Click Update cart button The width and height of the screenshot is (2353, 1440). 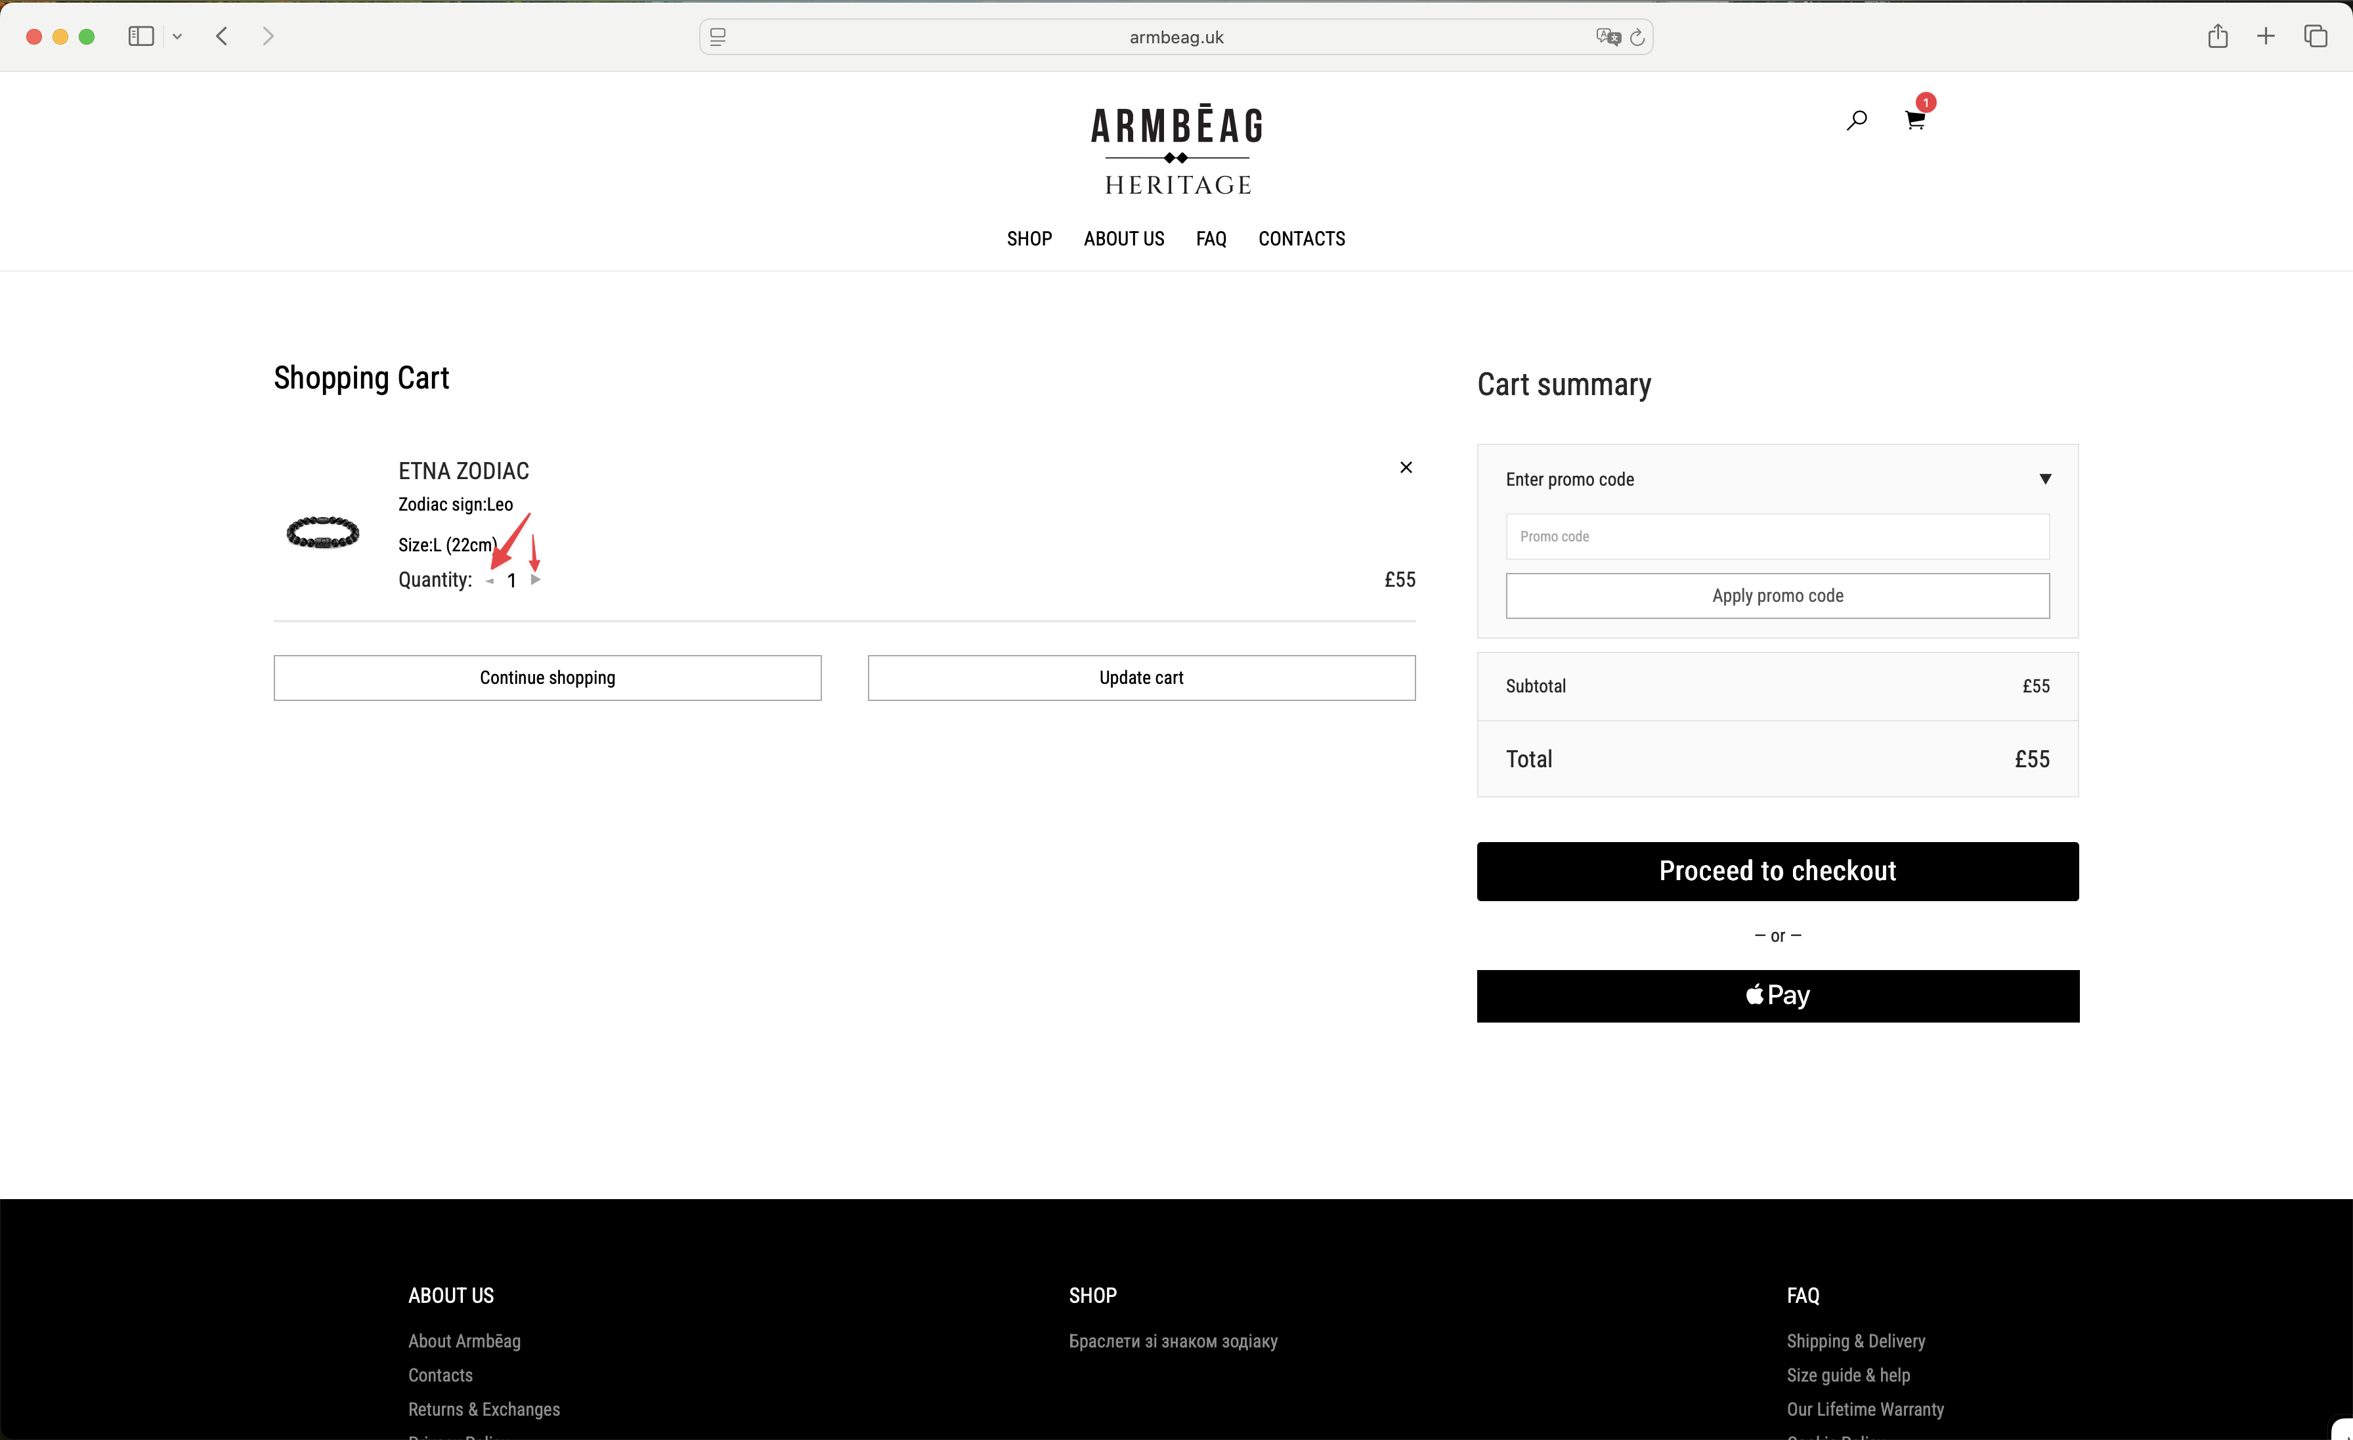pyautogui.click(x=1140, y=678)
